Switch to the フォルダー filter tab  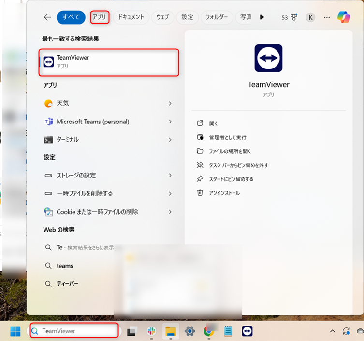point(217,17)
